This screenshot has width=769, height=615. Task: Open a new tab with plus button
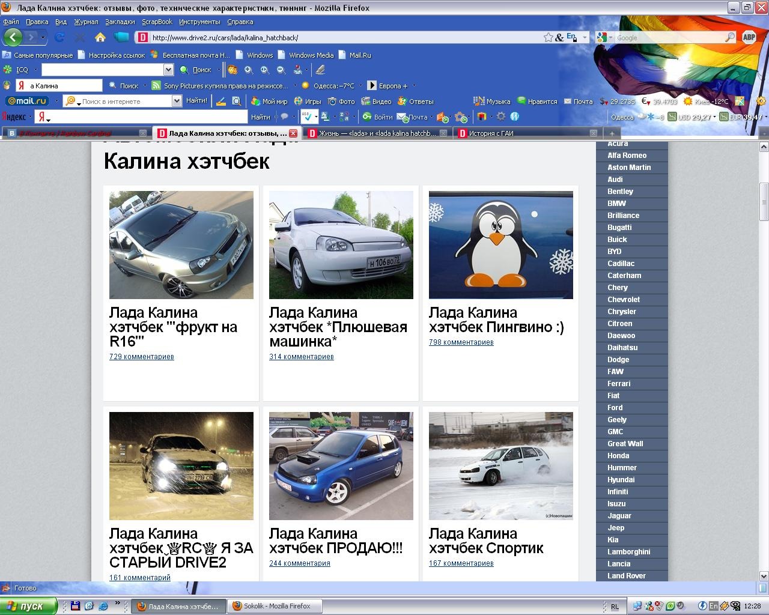coord(612,133)
